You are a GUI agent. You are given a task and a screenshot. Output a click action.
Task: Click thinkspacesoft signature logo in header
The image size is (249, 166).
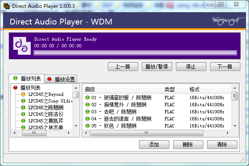click(x=228, y=21)
